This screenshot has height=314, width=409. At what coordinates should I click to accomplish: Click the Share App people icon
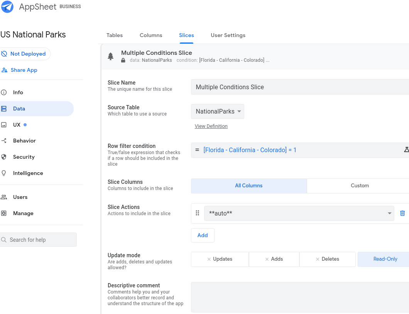4,70
